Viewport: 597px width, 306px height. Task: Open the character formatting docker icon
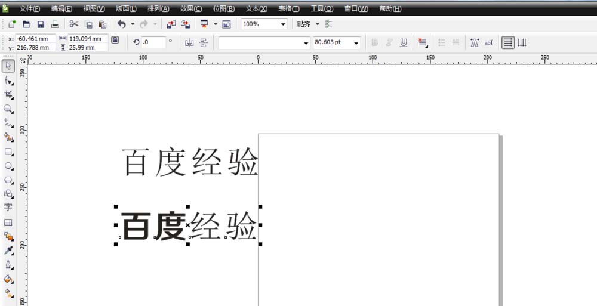point(475,42)
